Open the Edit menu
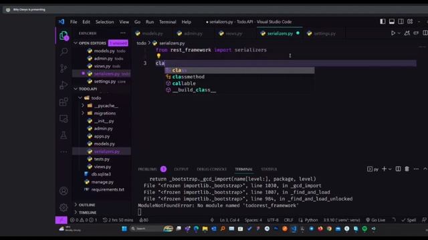This screenshot has width=428, height=240. click(86, 22)
